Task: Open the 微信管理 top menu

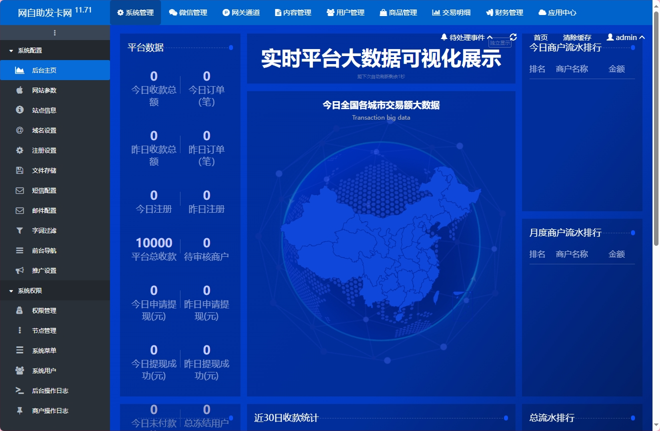Action: [x=188, y=13]
